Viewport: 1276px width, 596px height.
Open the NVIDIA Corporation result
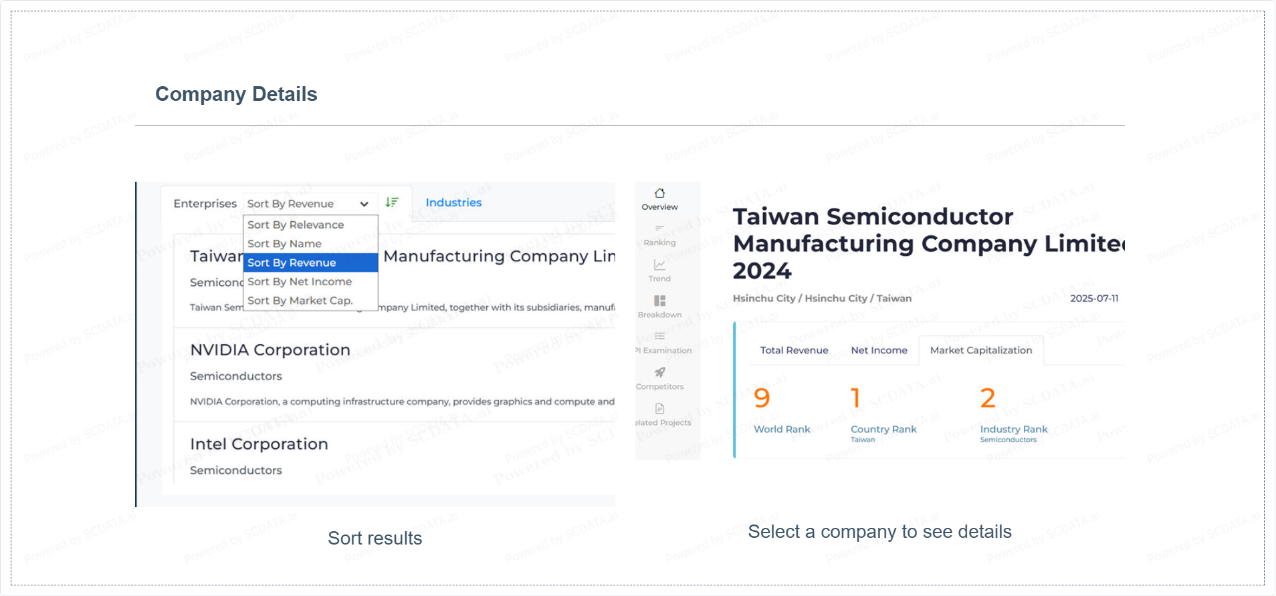[270, 350]
